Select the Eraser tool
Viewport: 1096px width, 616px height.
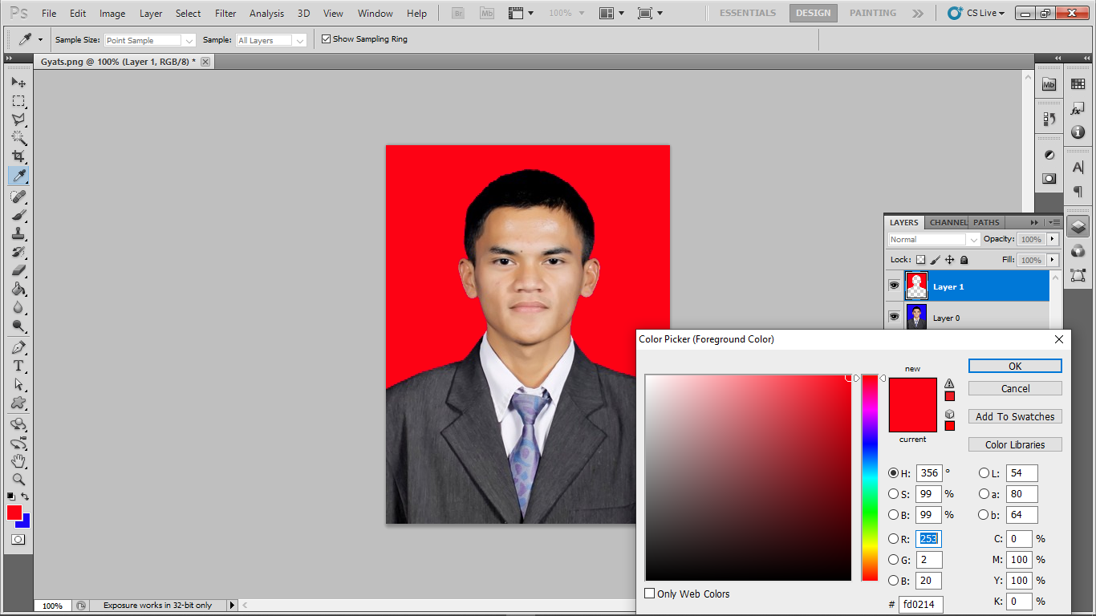[x=18, y=270]
